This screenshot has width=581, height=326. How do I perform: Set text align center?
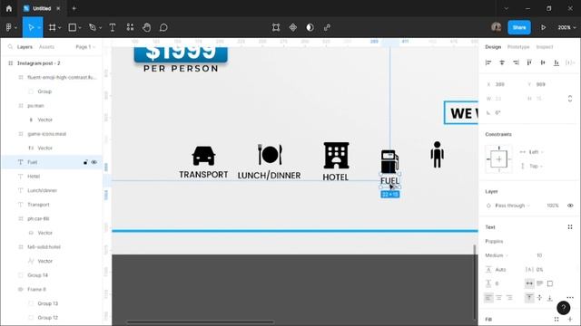[499, 298]
